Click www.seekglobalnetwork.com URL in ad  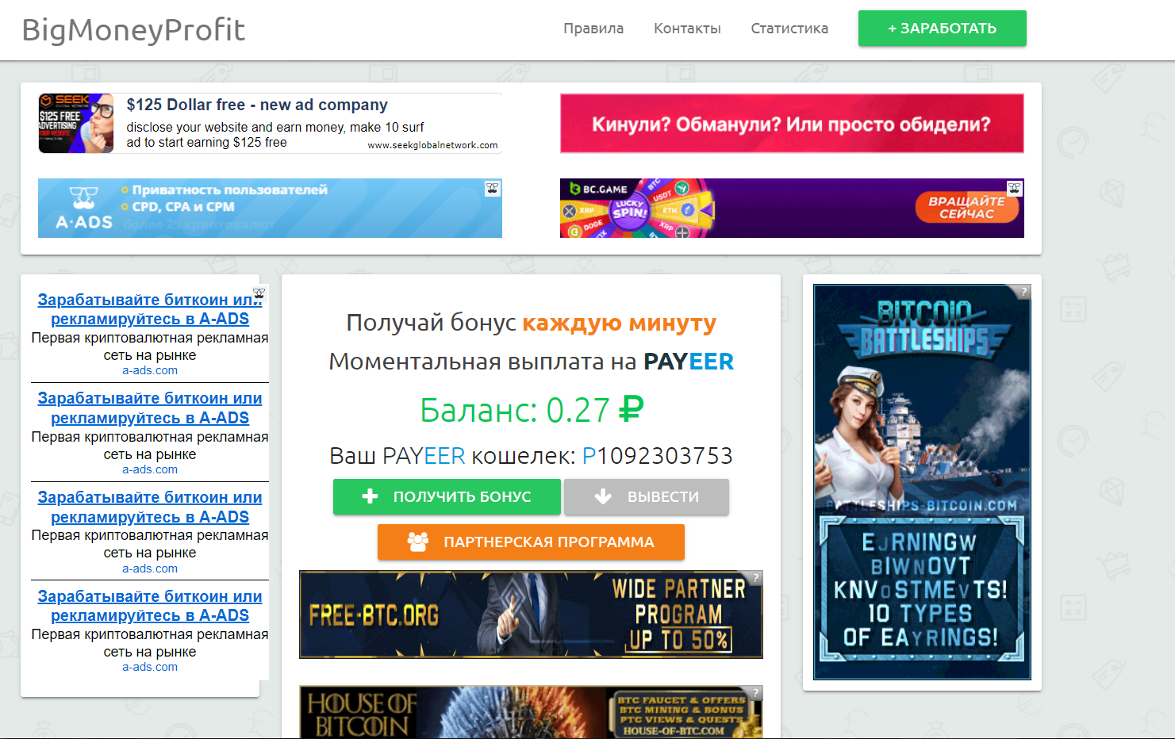point(432,145)
